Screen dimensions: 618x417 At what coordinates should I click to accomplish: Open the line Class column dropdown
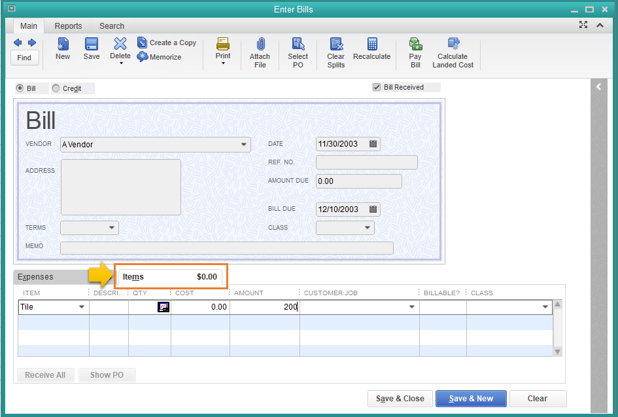(545, 307)
